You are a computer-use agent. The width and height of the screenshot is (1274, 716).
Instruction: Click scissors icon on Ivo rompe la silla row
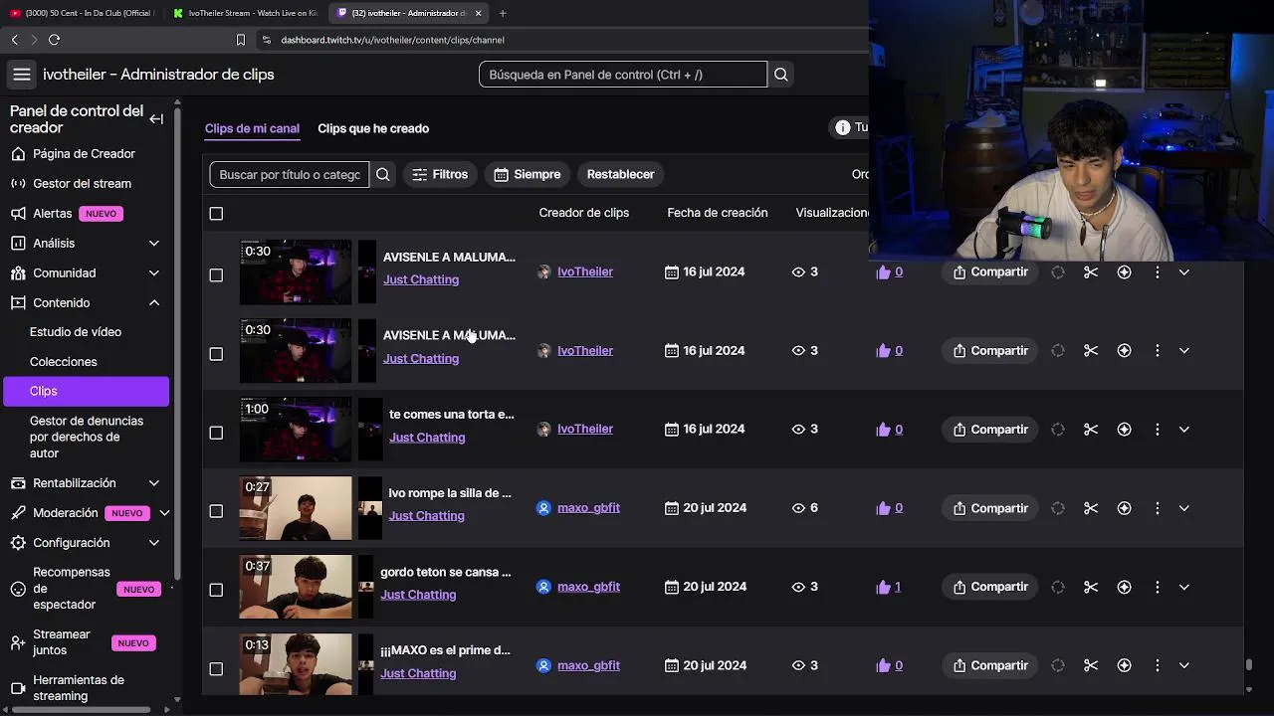pos(1091,508)
